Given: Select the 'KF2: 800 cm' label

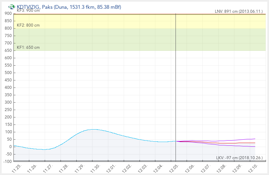Looking at the screenshot, I should click(x=28, y=25).
